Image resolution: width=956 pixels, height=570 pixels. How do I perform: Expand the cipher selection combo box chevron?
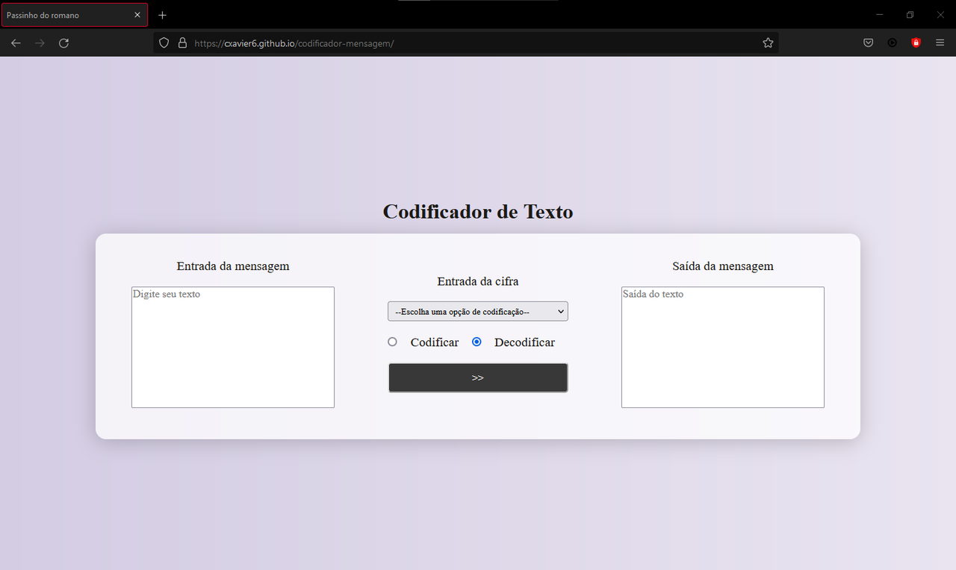[560, 311]
